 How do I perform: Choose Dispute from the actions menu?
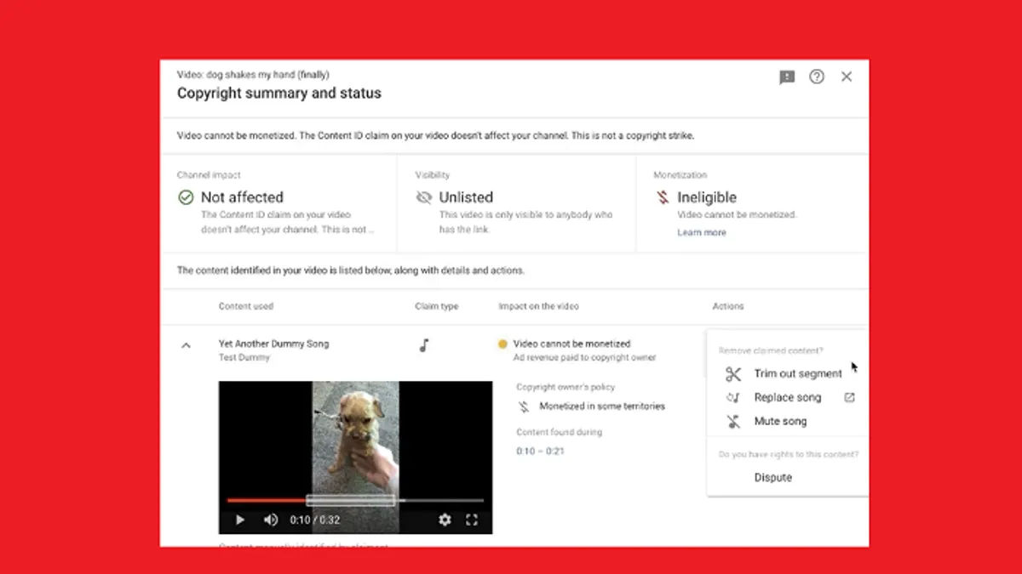(x=773, y=477)
